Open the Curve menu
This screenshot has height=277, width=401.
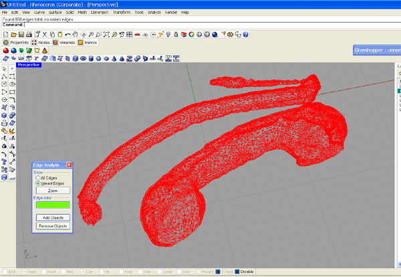[39, 12]
